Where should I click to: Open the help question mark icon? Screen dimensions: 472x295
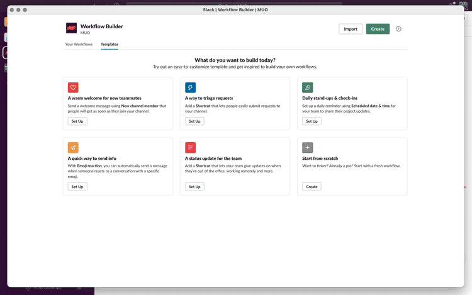click(398, 29)
